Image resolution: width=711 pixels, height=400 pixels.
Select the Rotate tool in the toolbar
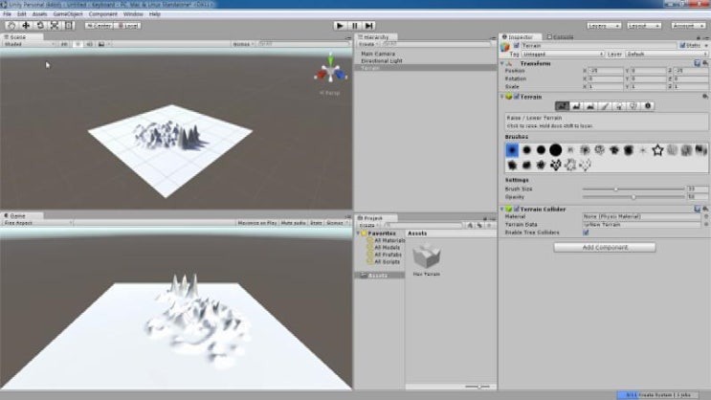[40, 26]
